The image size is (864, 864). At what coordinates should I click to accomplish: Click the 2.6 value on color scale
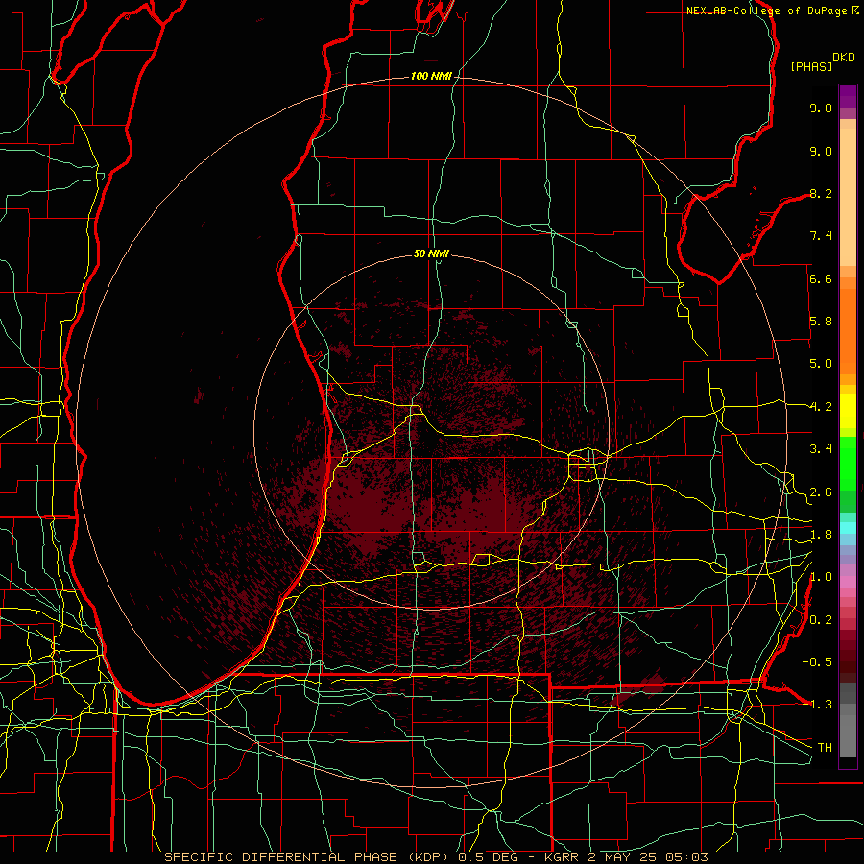[x=821, y=492]
